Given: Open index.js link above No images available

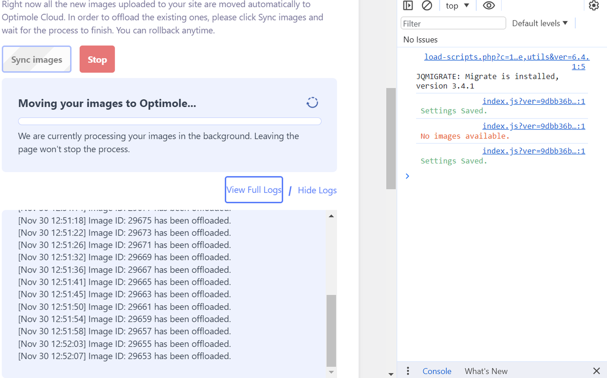Looking at the screenshot, I should pos(533,126).
